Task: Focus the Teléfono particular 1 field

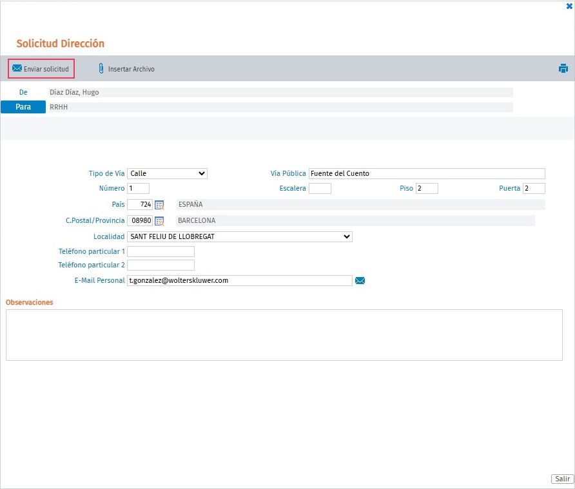Action: [x=161, y=251]
